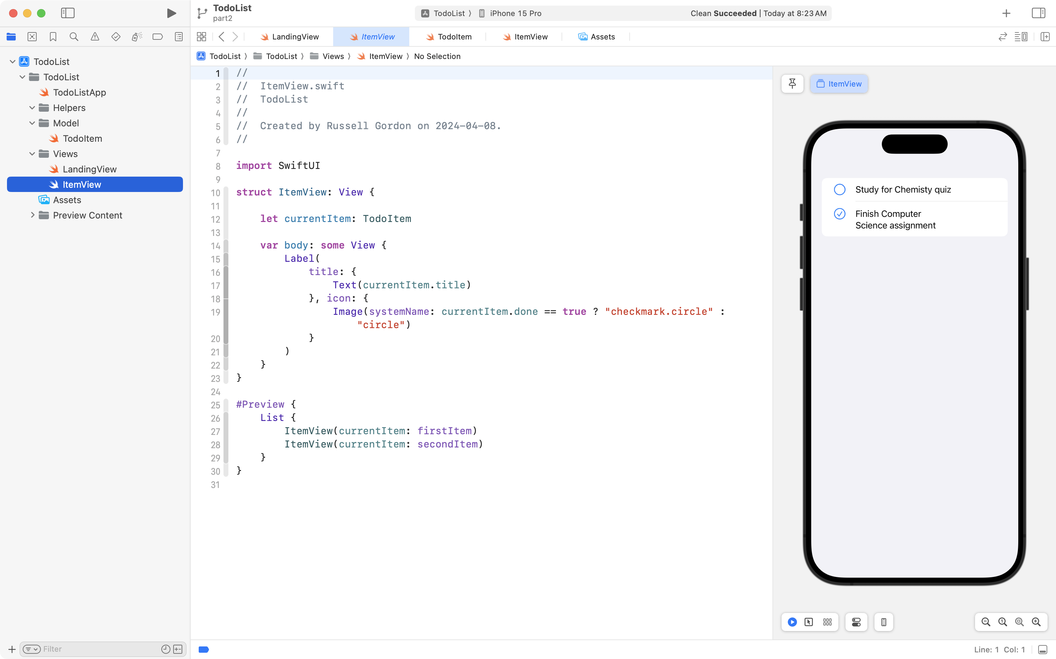
Task: Show preview variants grid icon
Action: tap(827, 622)
